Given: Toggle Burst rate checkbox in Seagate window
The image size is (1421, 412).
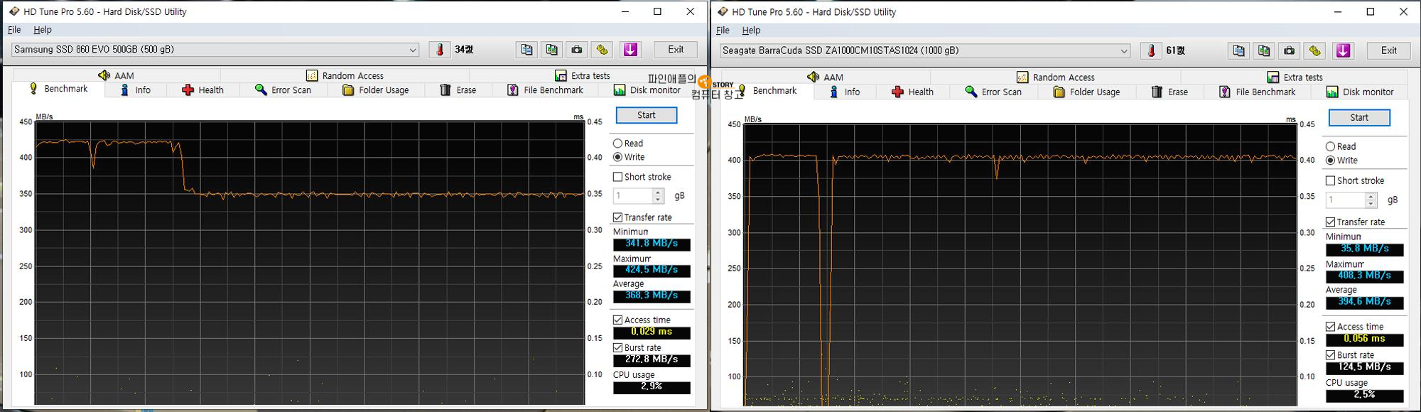Looking at the screenshot, I should click(1330, 354).
